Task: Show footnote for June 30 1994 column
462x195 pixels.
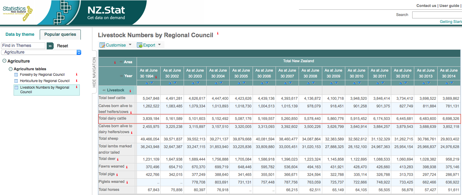Action: [x=156, y=77]
